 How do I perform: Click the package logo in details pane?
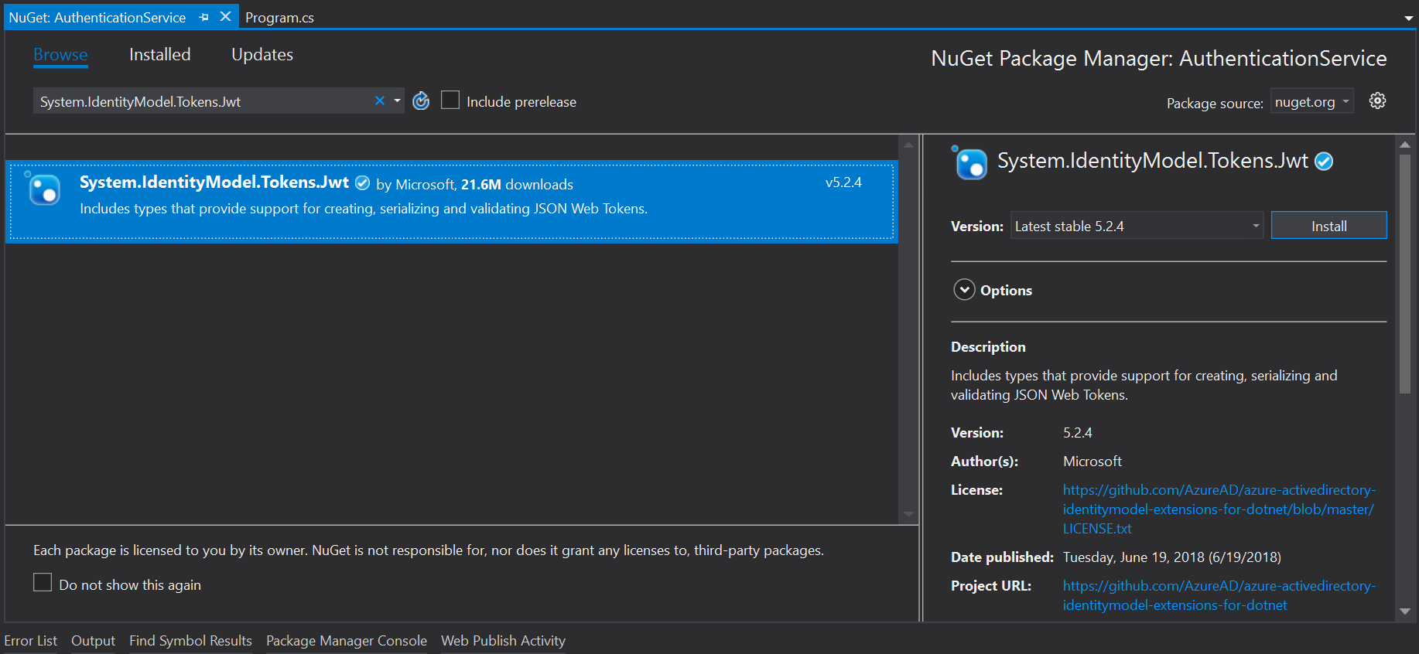(x=970, y=162)
